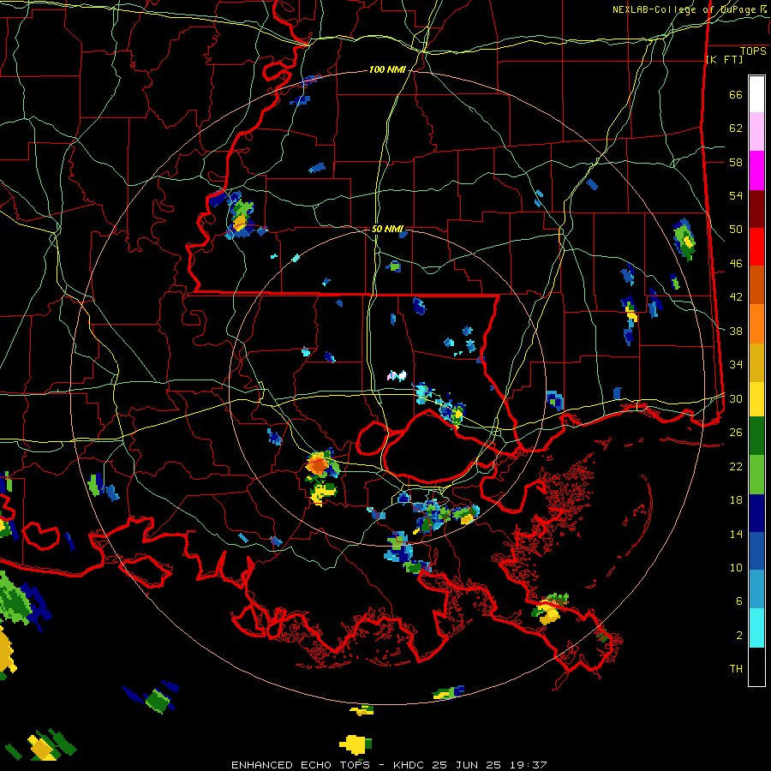
Task: Click the '50' legend value
Action: click(736, 230)
